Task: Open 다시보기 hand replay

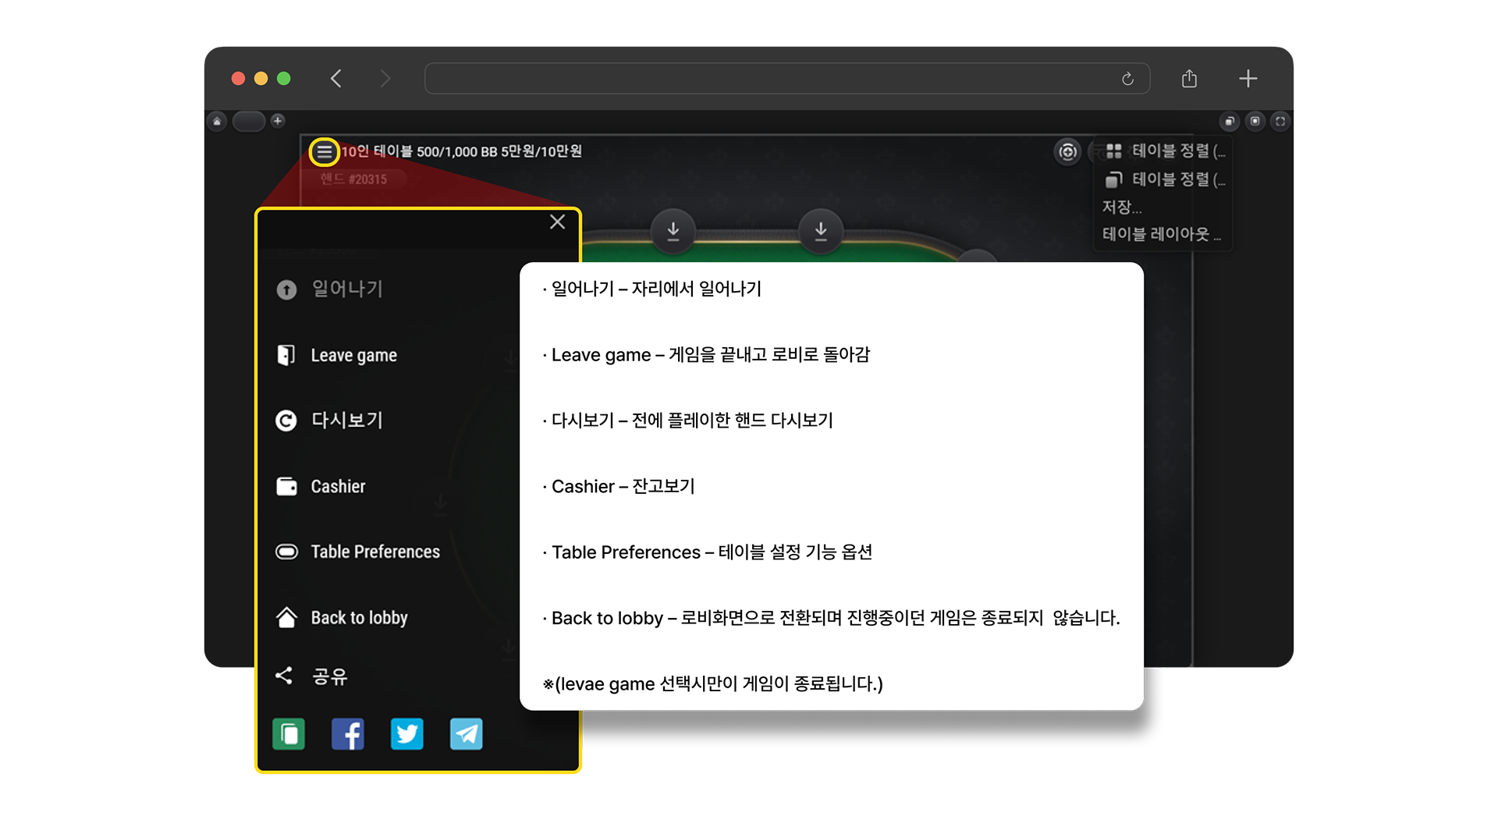Action: 346,421
